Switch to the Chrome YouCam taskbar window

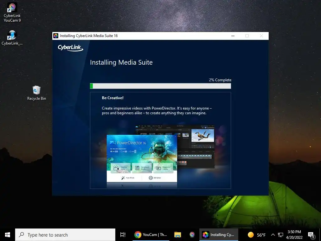[x=151, y=235]
